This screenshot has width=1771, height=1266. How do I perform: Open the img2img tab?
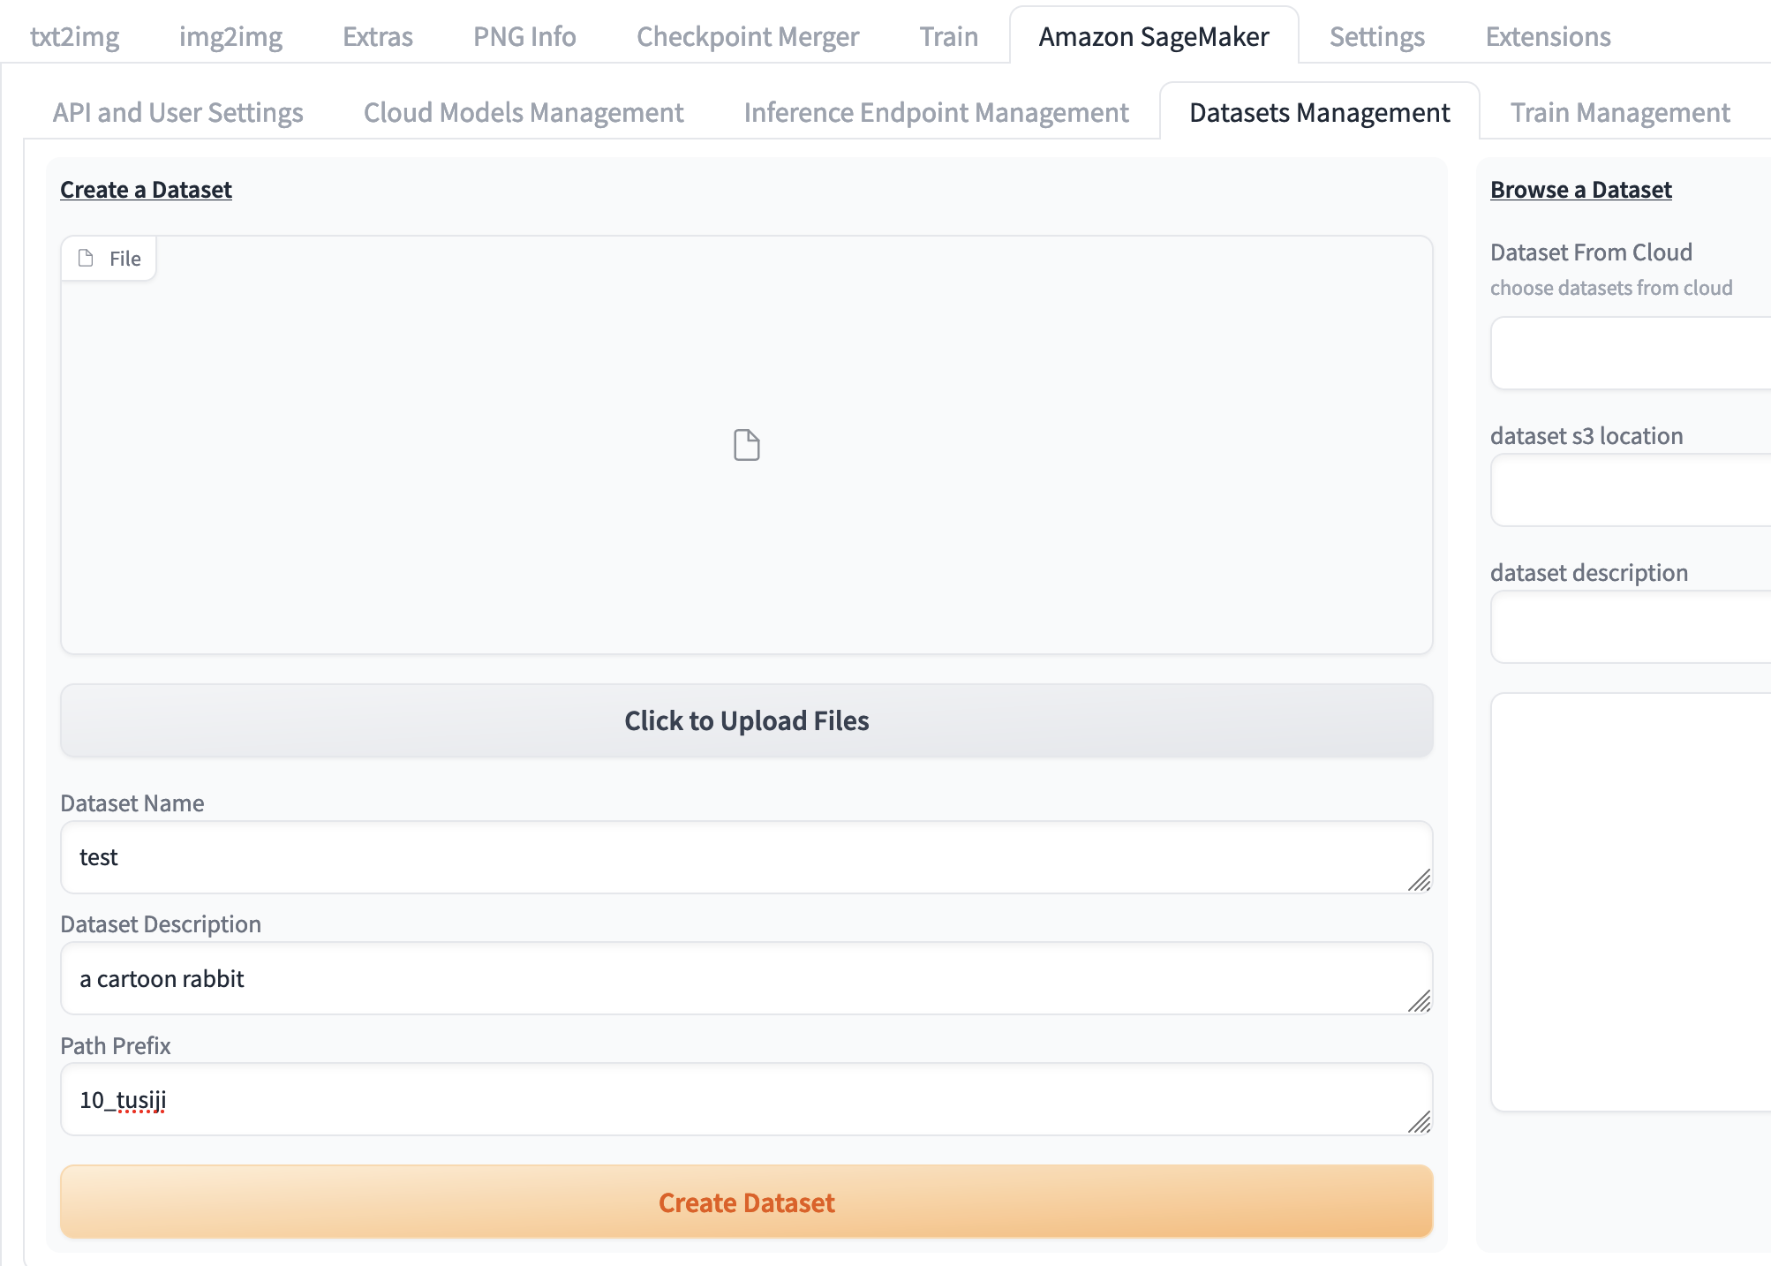click(x=230, y=36)
